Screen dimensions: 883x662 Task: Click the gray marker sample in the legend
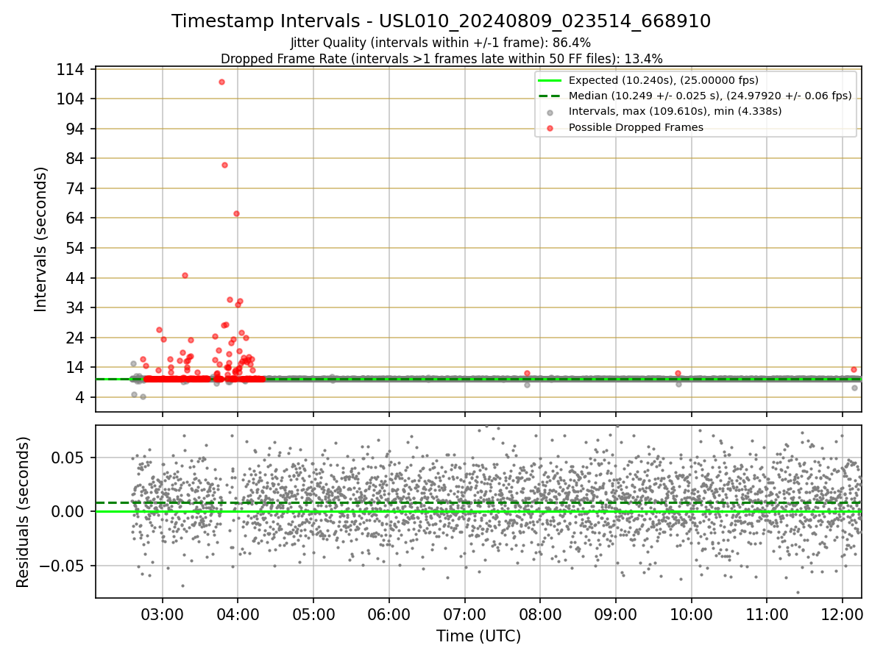pos(550,112)
